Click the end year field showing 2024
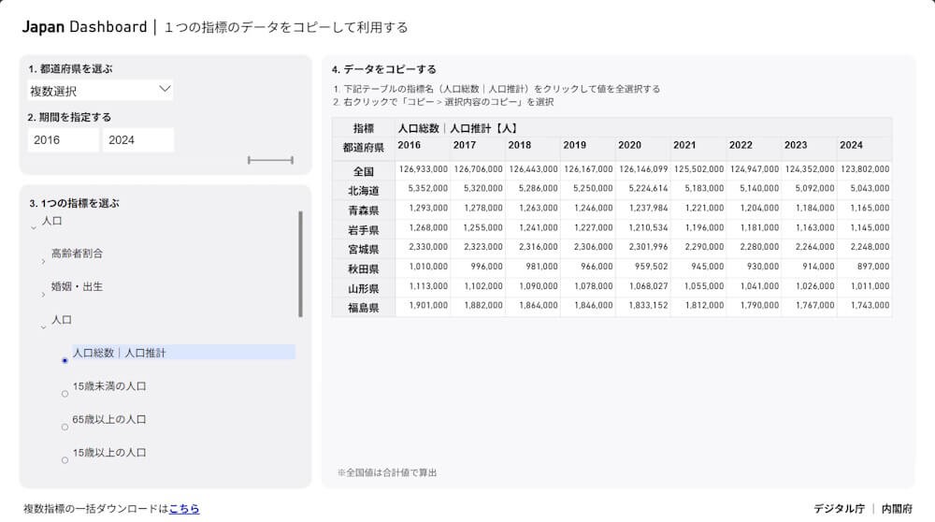 [137, 140]
